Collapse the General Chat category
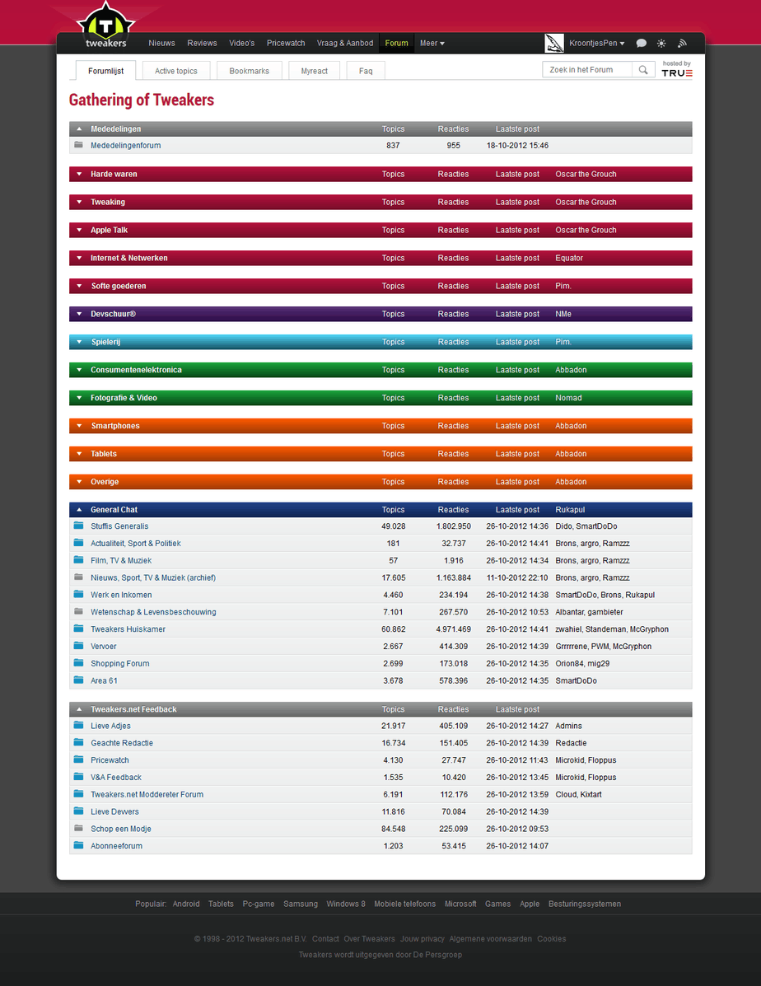 tap(79, 510)
